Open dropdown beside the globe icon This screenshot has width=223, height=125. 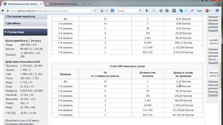[186, 11]
